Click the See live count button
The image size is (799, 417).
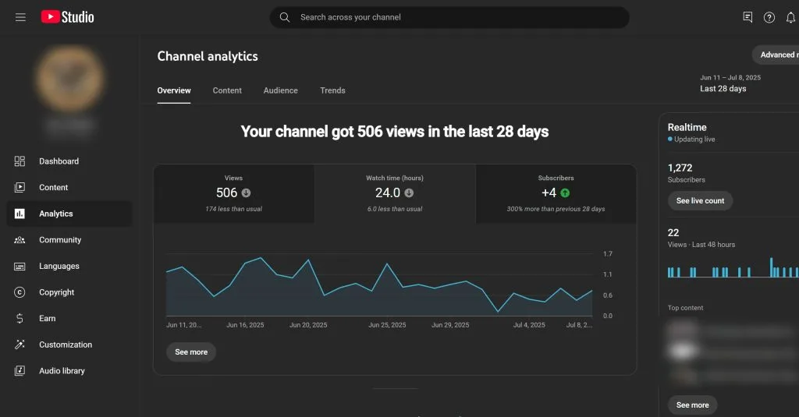point(700,200)
